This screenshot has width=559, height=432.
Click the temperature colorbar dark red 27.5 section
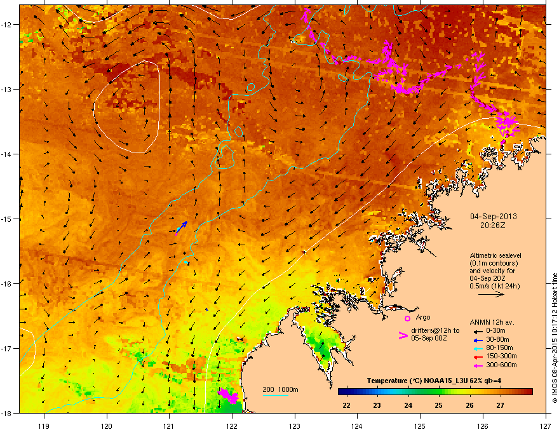pyautogui.click(x=517, y=392)
